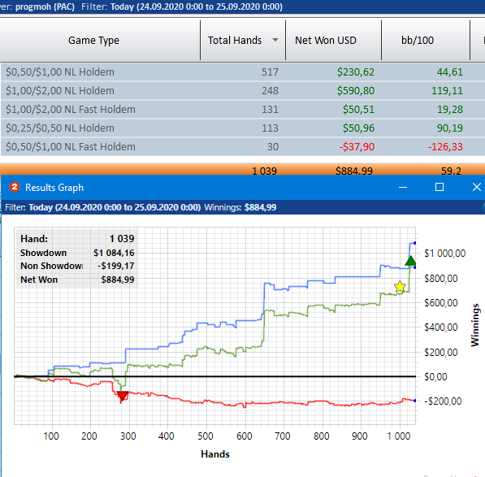
Task: Click the 119,11 bb/100 value
Action: [448, 91]
